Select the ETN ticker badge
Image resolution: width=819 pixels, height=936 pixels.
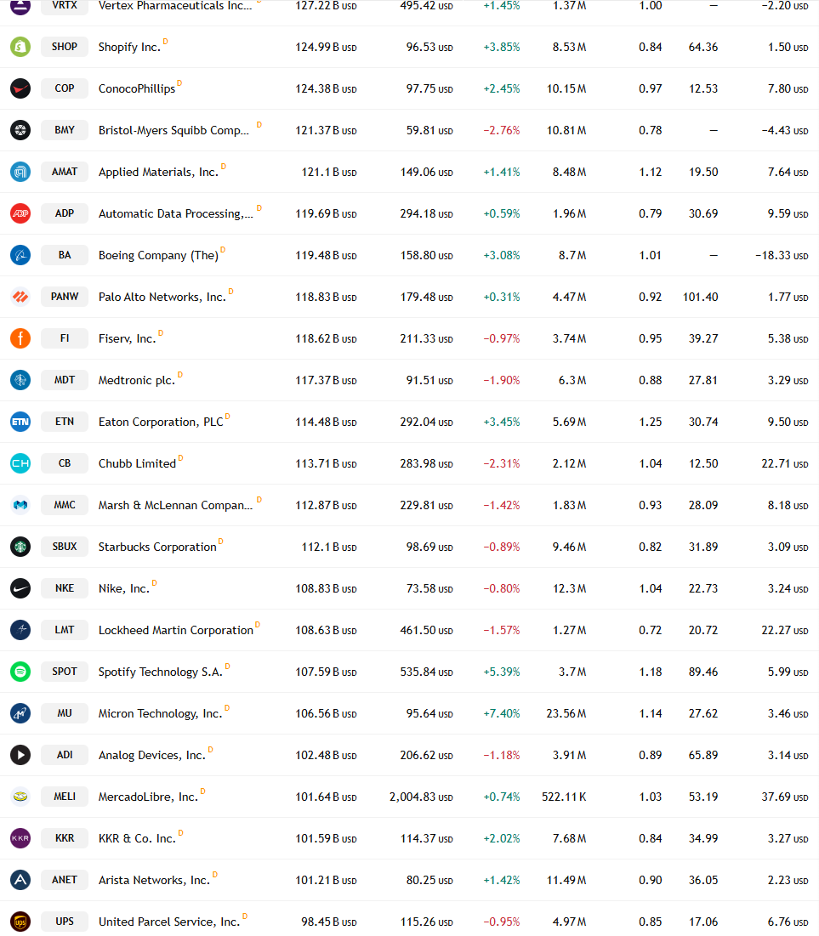tap(65, 422)
